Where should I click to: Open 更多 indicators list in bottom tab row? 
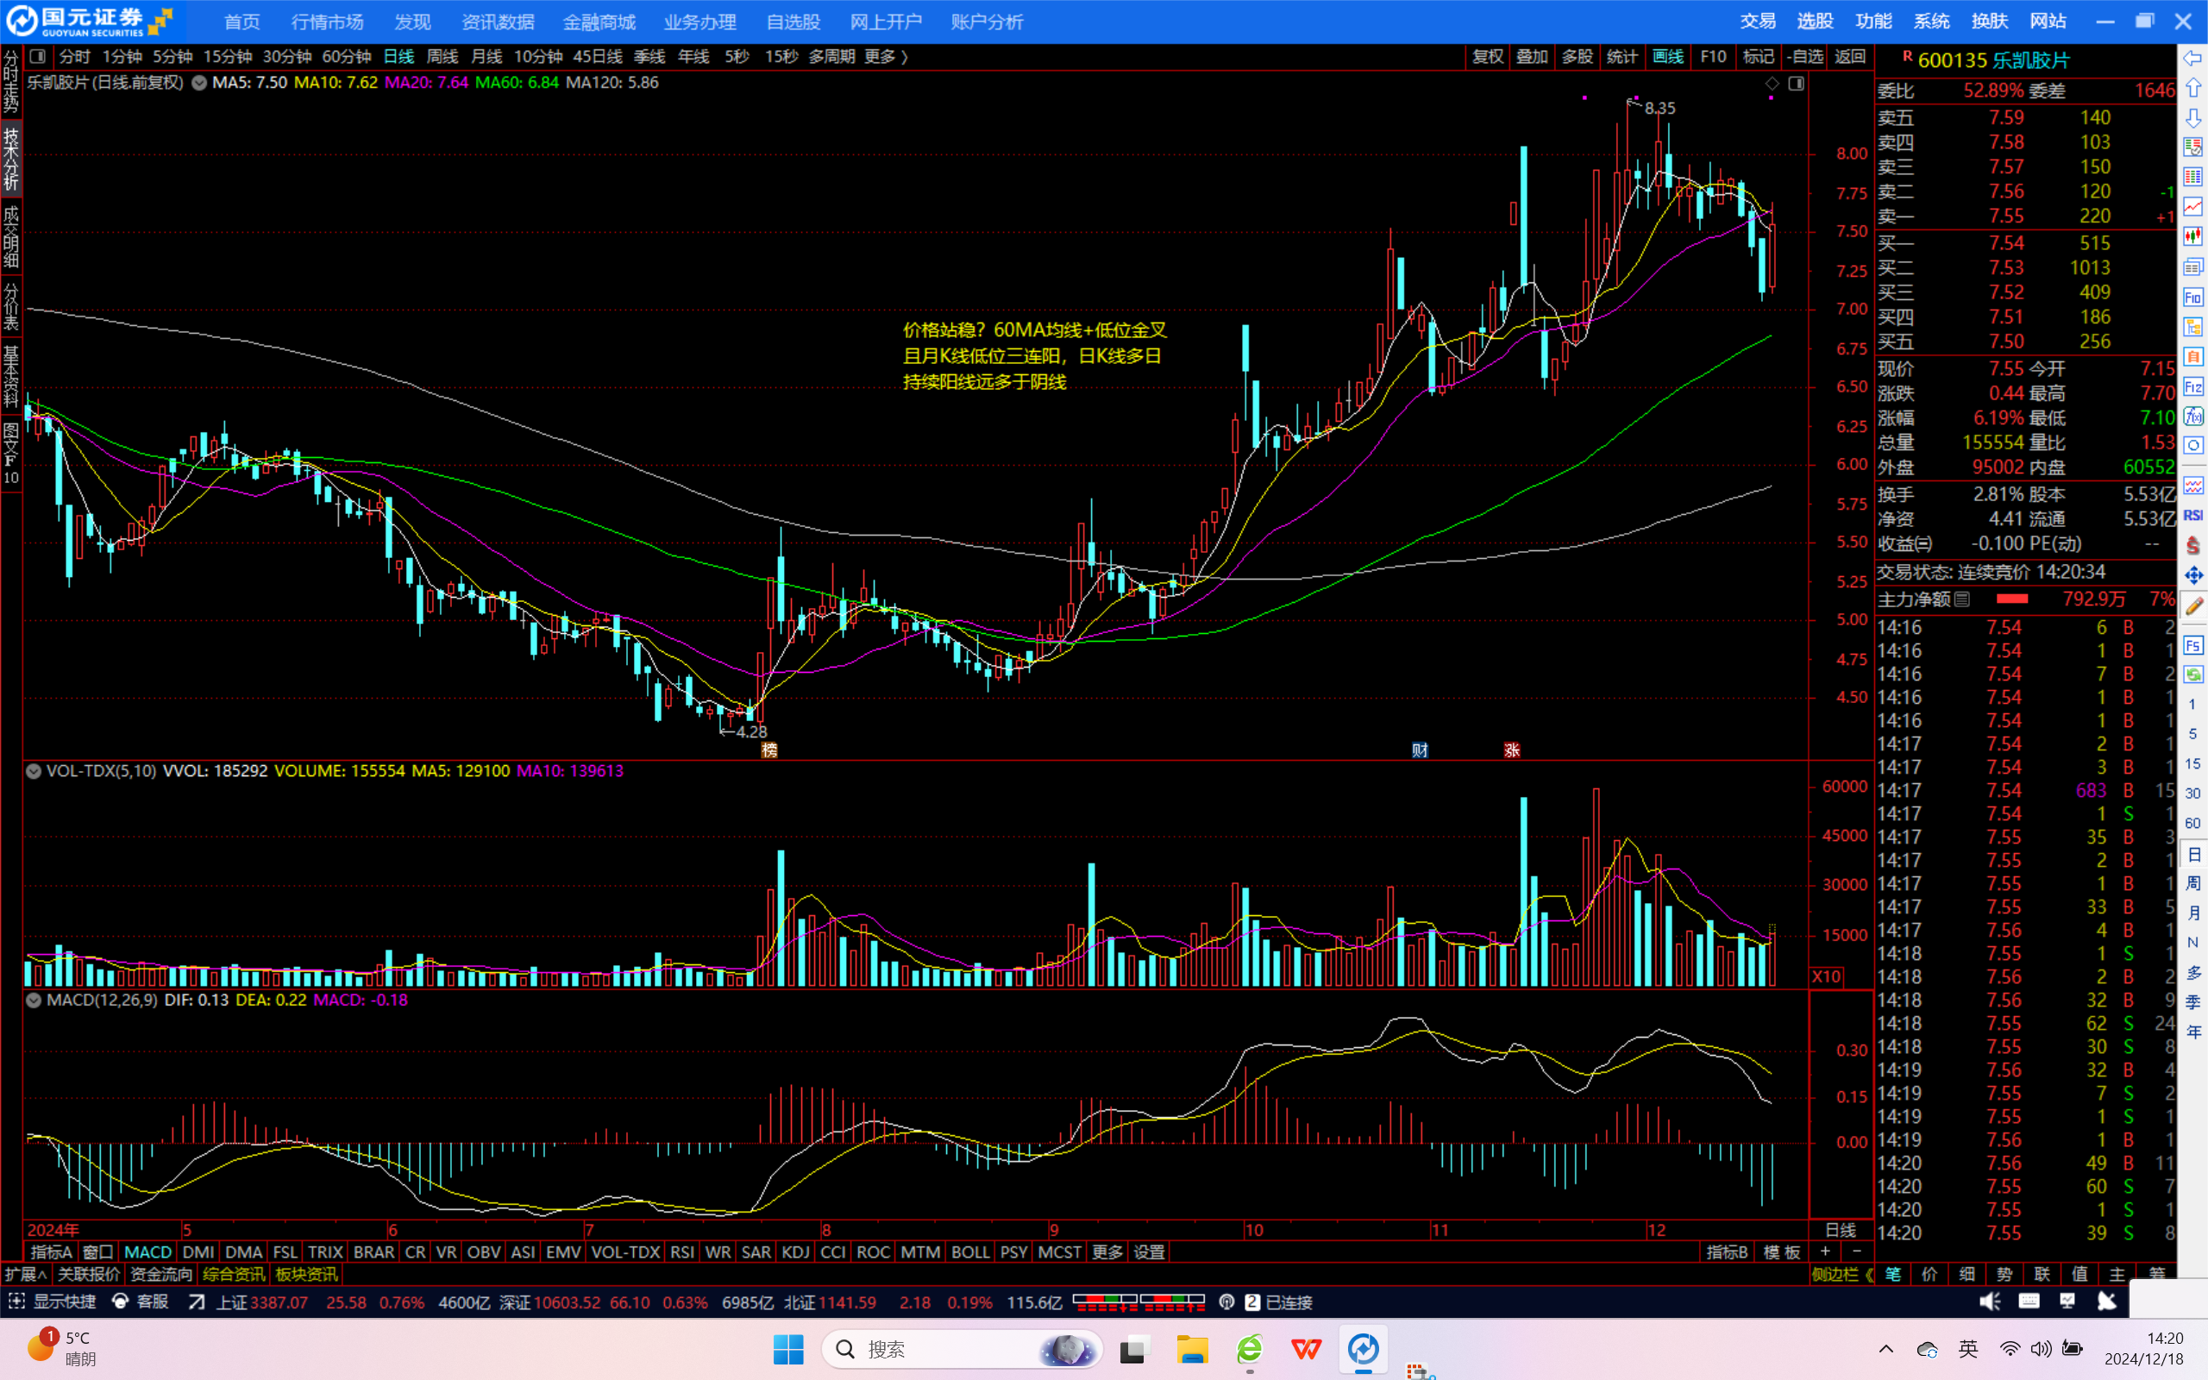[1107, 1252]
